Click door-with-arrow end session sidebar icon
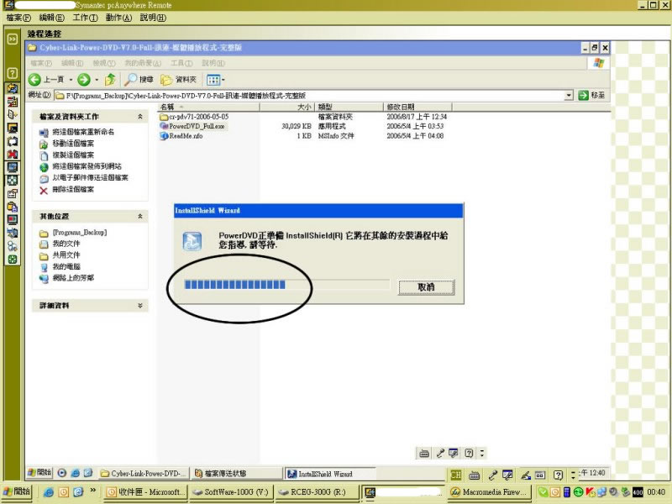 click(x=13, y=114)
